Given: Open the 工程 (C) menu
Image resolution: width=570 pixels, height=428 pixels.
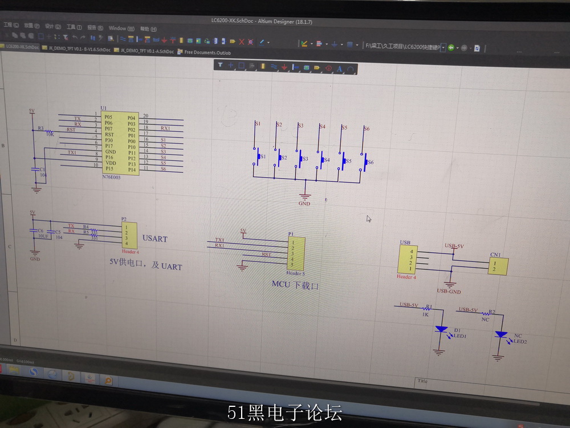Looking at the screenshot, I should tap(11, 25).
